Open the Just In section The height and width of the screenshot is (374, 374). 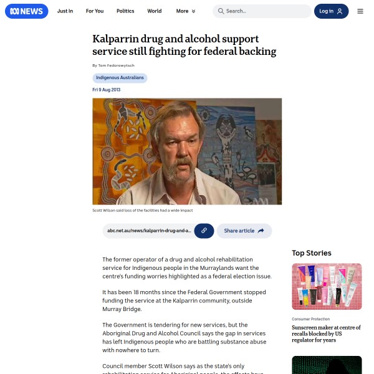coord(65,11)
